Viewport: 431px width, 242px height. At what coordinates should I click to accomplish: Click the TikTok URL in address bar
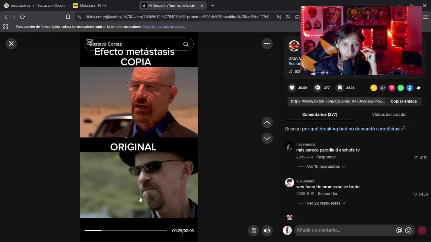[x=178, y=17]
